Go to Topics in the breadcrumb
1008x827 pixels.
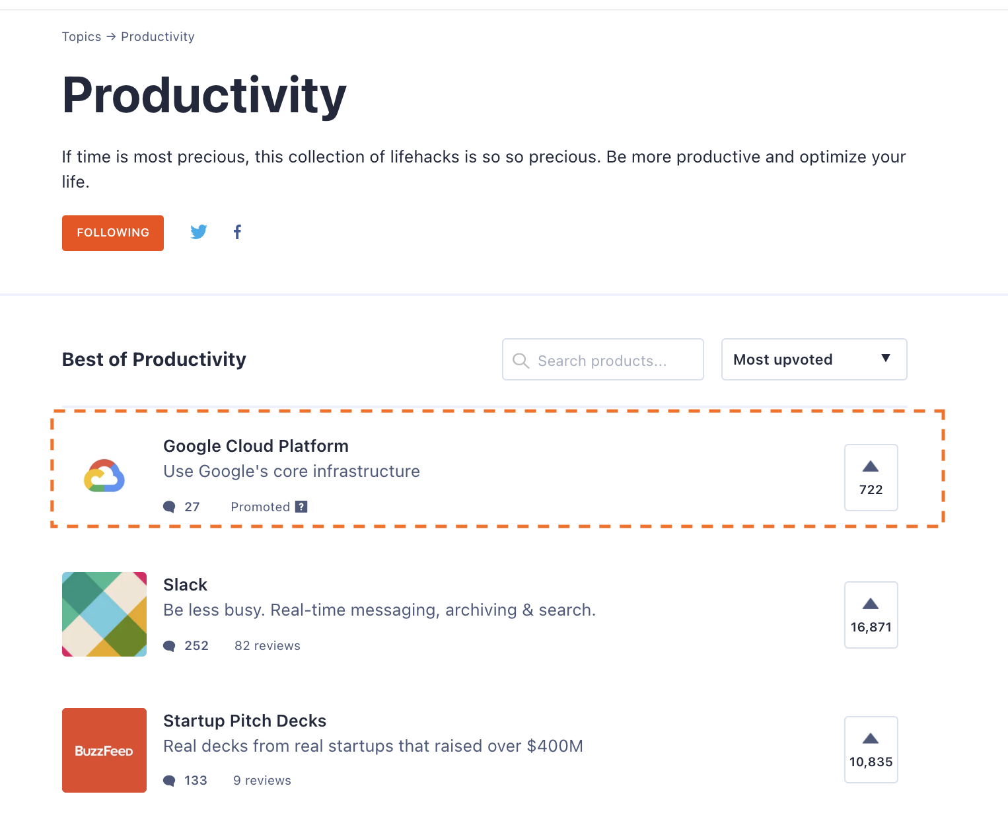tap(81, 37)
